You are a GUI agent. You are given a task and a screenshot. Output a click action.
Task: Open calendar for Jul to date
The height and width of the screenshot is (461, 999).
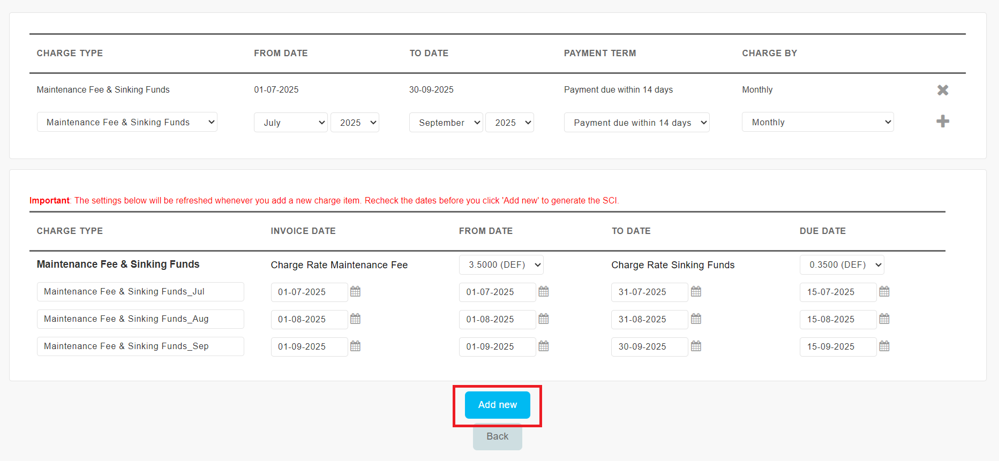[696, 291]
